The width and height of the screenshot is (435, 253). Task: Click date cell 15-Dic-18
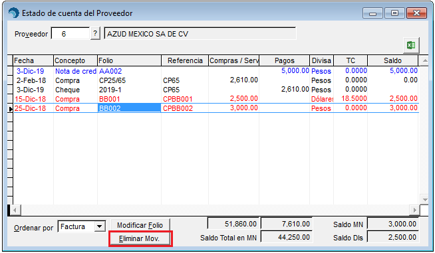point(33,99)
